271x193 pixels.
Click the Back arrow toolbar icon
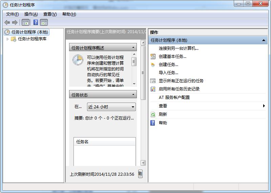[x=7, y=22]
